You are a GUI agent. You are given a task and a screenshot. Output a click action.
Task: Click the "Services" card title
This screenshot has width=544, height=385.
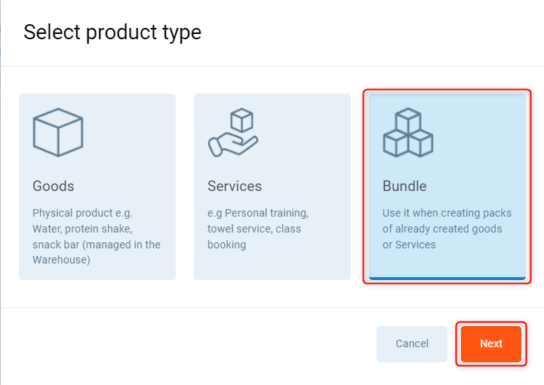235,186
